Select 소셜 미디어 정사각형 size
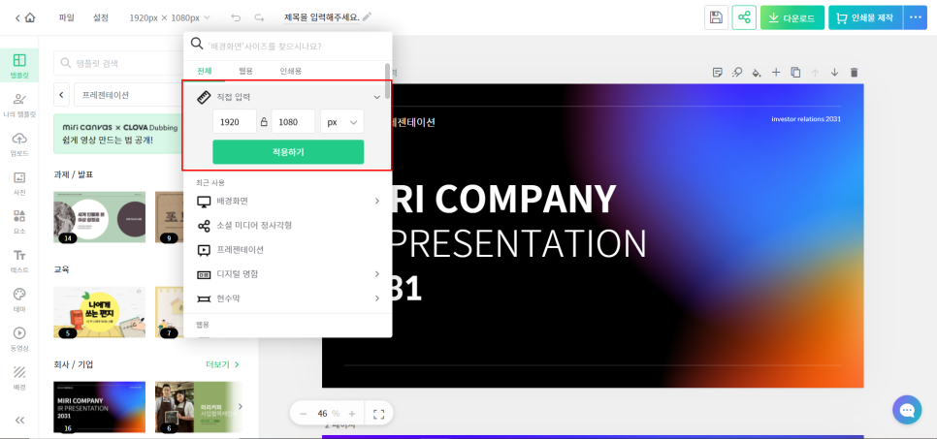 (289, 225)
